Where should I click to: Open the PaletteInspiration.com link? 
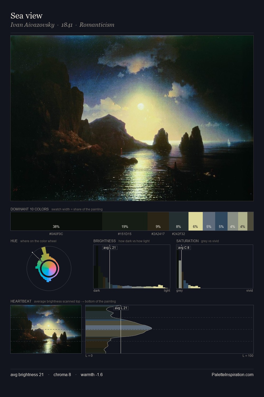coord(233,375)
